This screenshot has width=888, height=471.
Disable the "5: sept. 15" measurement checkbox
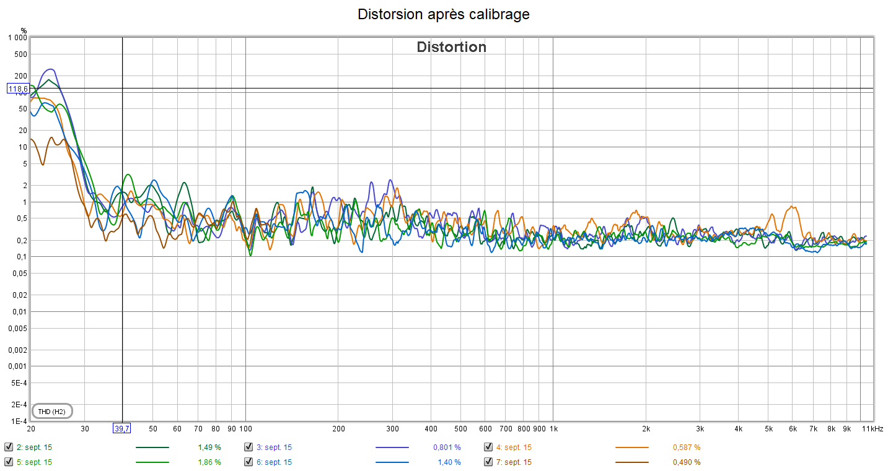[x=9, y=462]
